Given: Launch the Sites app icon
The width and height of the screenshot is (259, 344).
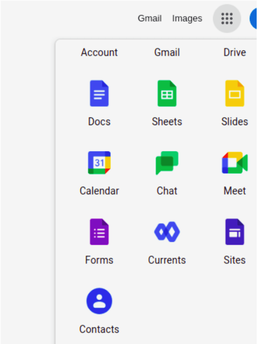Looking at the screenshot, I should pyautogui.click(x=234, y=232).
